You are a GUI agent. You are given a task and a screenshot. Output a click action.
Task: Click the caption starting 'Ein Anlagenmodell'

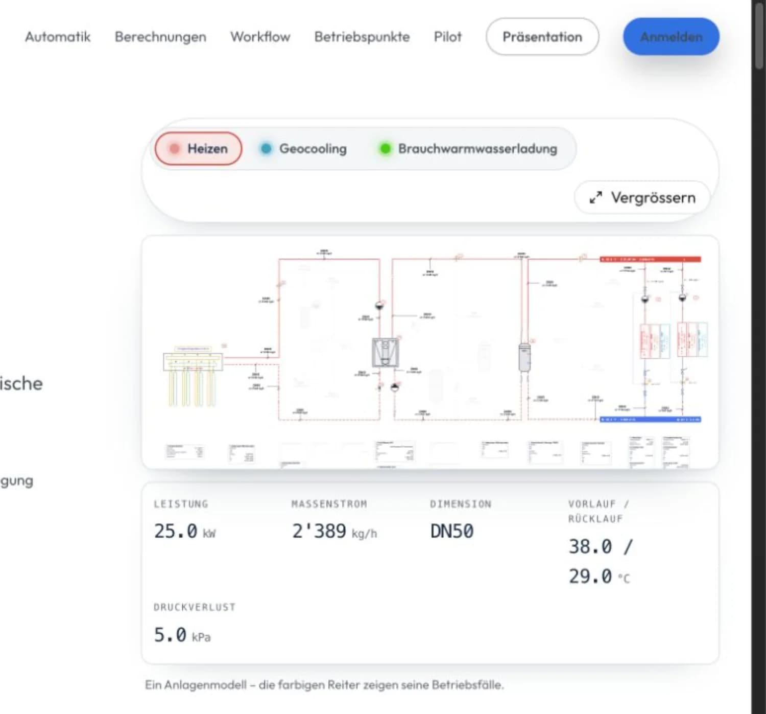click(324, 685)
